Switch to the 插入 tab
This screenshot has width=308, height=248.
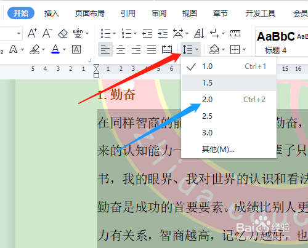52,14
